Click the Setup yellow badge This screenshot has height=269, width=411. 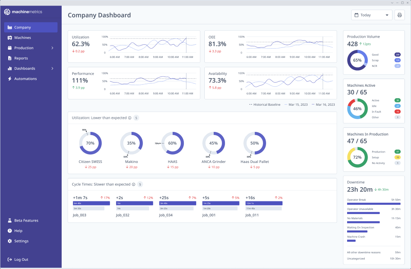[x=398, y=157]
